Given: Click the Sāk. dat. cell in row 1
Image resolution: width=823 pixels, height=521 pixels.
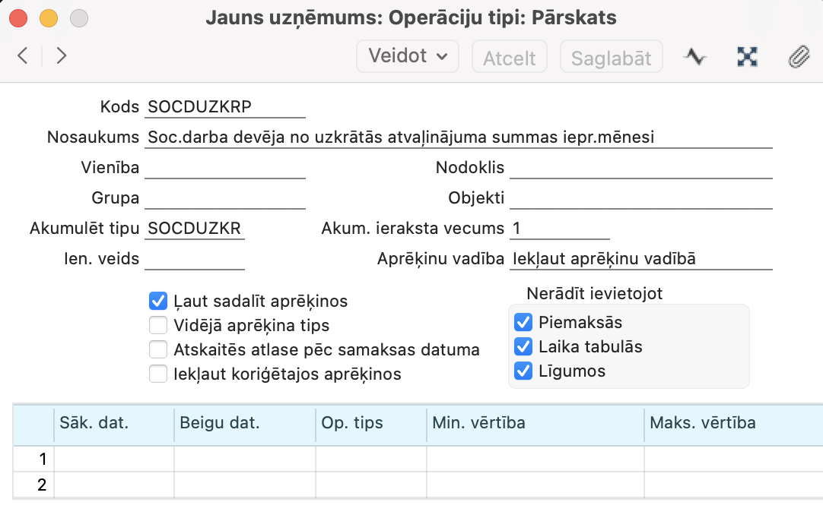Looking at the screenshot, I should tap(114, 459).
